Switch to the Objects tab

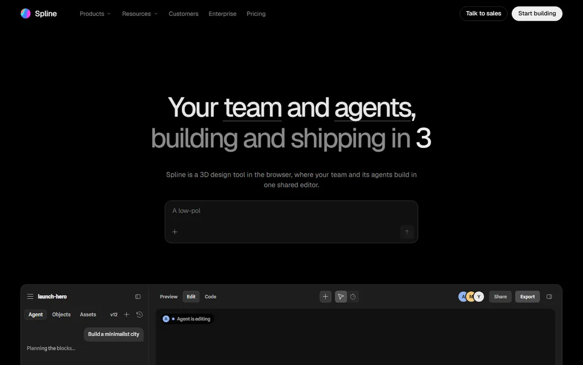point(61,315)
